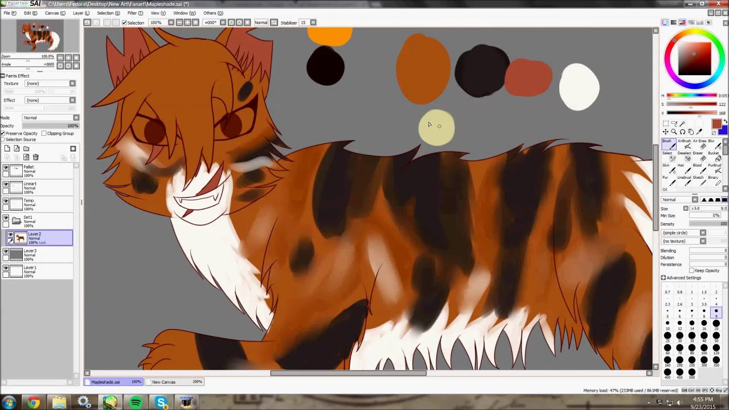729x410 pixels.
Task: Swap foreground and background colors
Action: pos(725,121)
